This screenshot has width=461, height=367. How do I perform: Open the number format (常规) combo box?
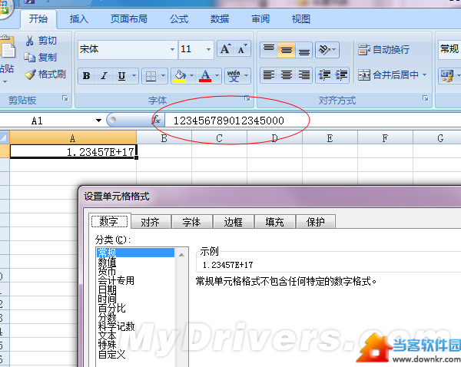click(x=449, y=49)
